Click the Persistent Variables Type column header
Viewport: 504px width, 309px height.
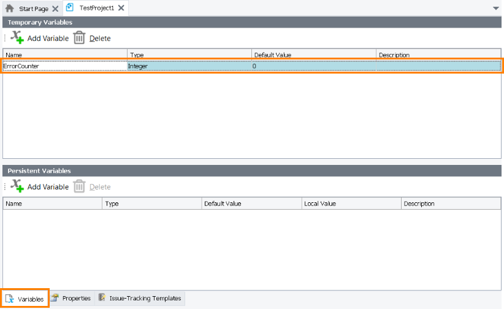(151, 204)
